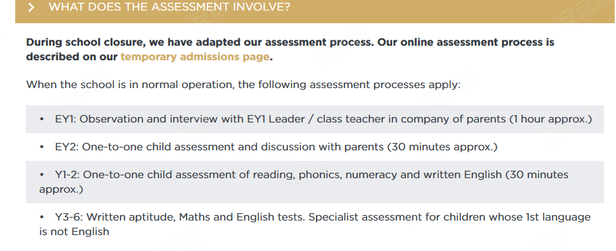Select the Y1-2 reading and phonics row

click(315, 182)
